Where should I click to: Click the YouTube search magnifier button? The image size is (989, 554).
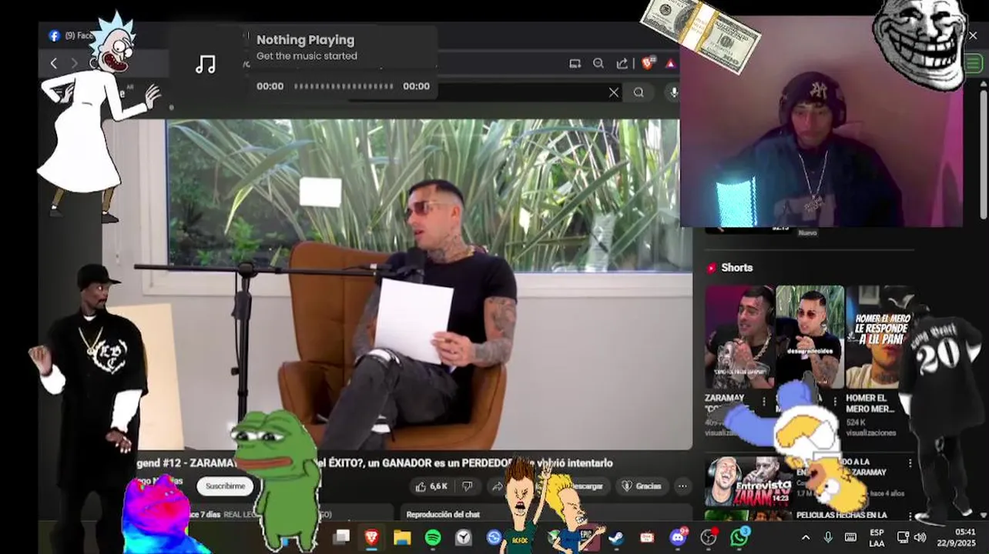pyautogui.click(x=639, y=92)
